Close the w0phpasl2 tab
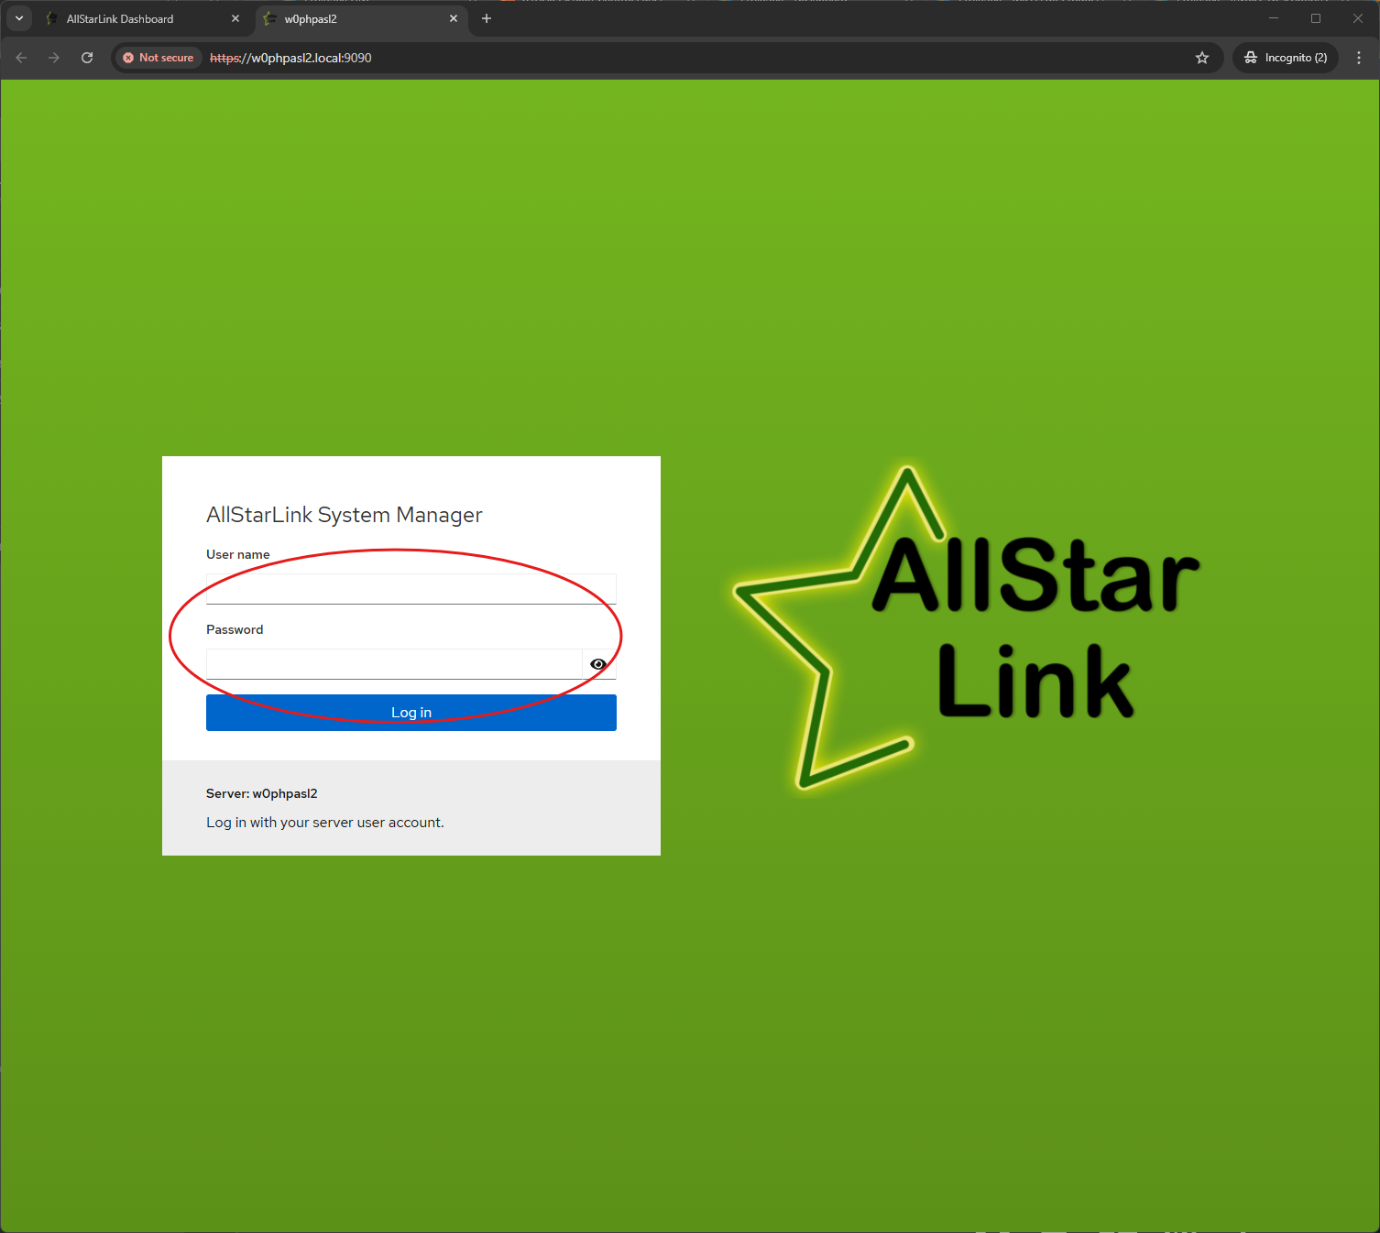This screenshot has height=1233, width=1380. 454,19
